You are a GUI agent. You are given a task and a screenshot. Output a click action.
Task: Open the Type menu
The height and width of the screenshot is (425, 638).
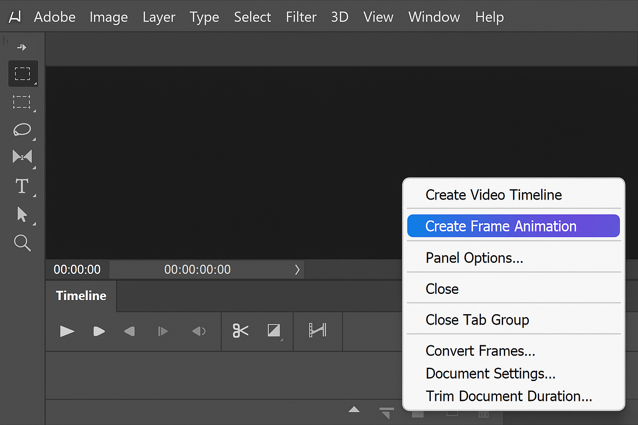click(204, 17)
